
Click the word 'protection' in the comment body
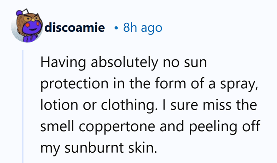pos(74,84)
